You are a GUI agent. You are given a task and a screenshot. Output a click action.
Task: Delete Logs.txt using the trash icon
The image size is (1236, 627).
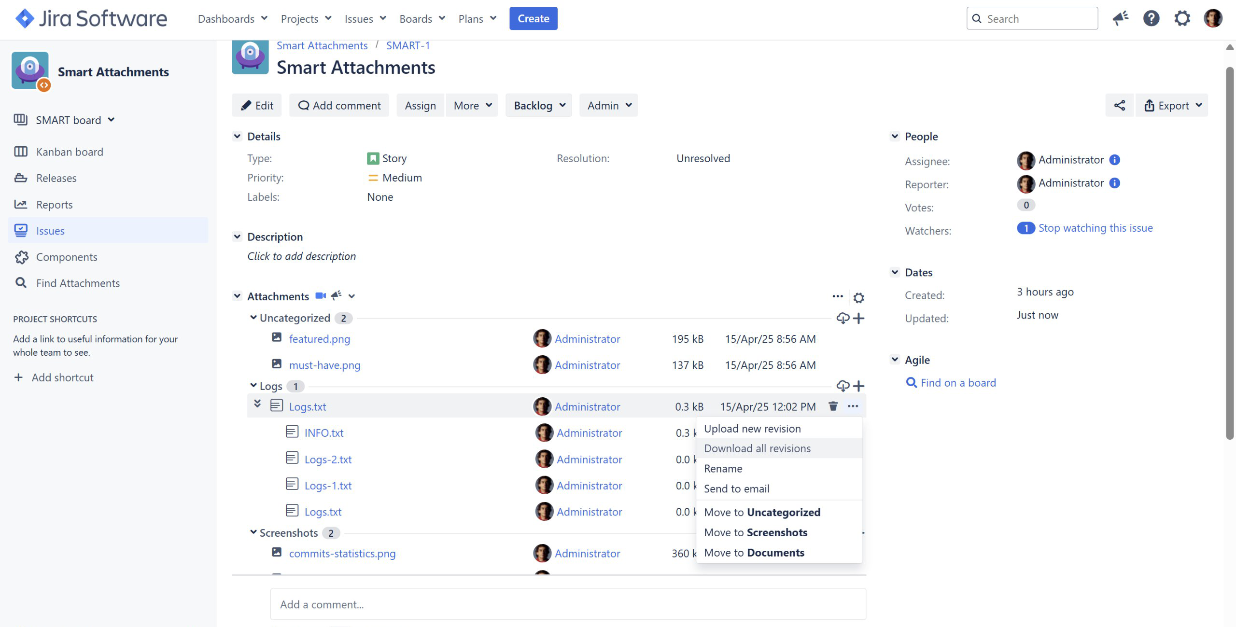(x=833, y=406)
